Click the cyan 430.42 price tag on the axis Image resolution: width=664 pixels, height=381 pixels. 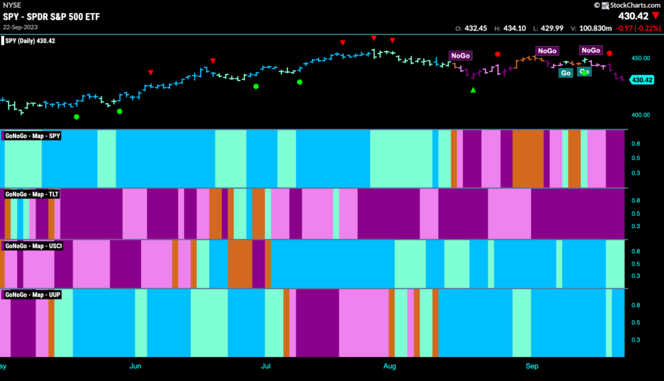click(643, 80)
